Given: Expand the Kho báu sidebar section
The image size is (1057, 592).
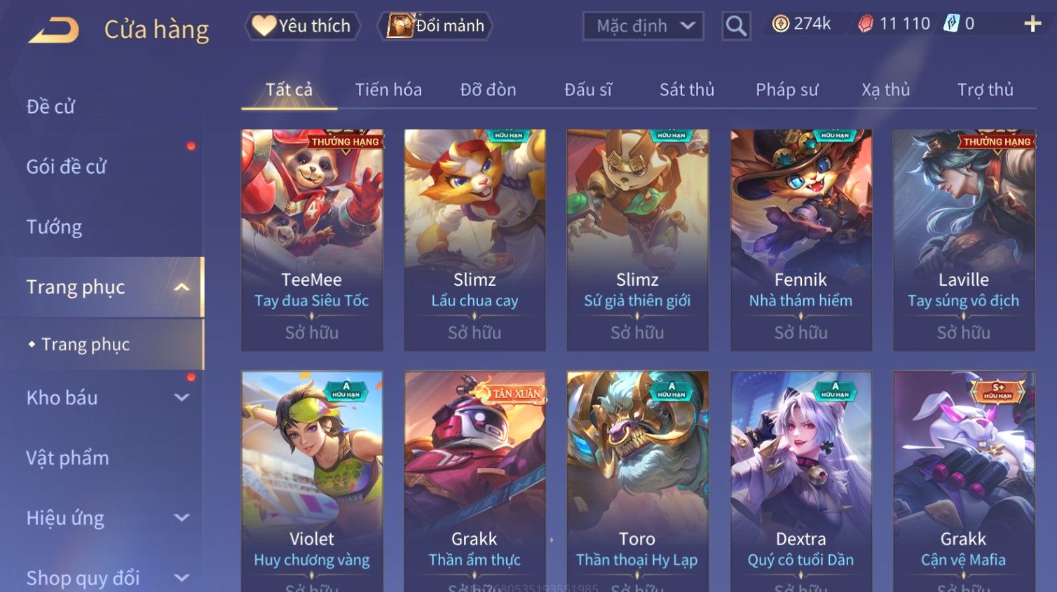Looking at the screenshot, I should (x=182, y=398).
